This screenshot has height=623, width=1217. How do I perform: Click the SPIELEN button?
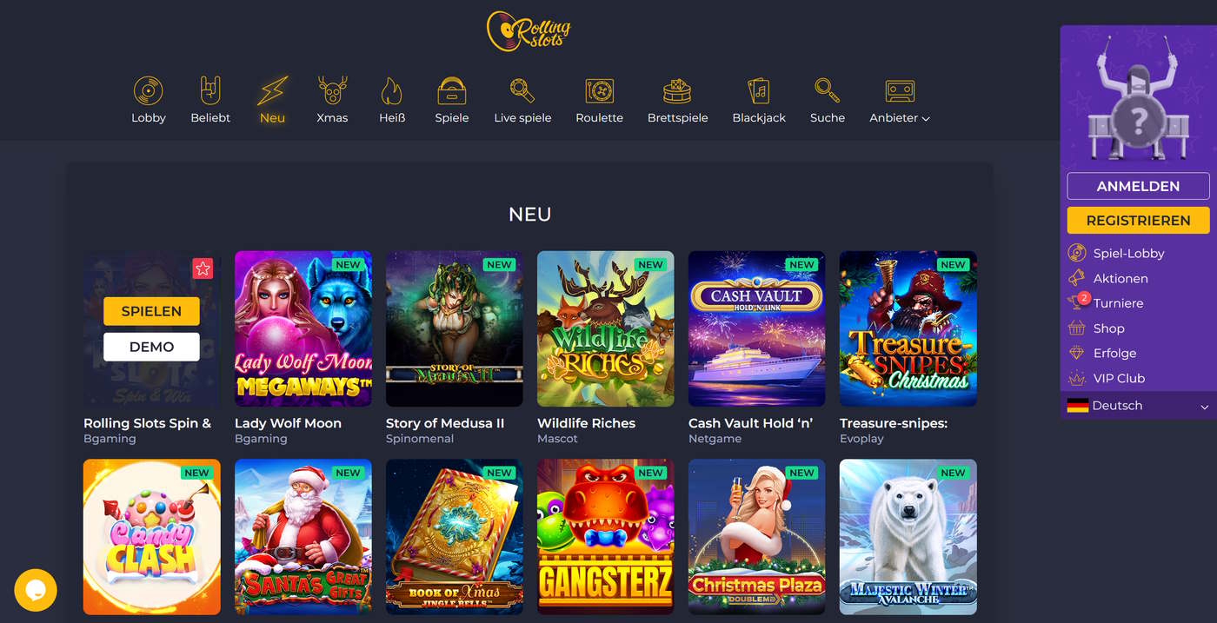(x=151, y=311)
